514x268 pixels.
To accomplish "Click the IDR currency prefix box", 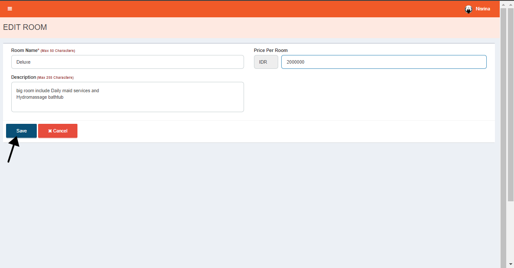I will (266, 62).
